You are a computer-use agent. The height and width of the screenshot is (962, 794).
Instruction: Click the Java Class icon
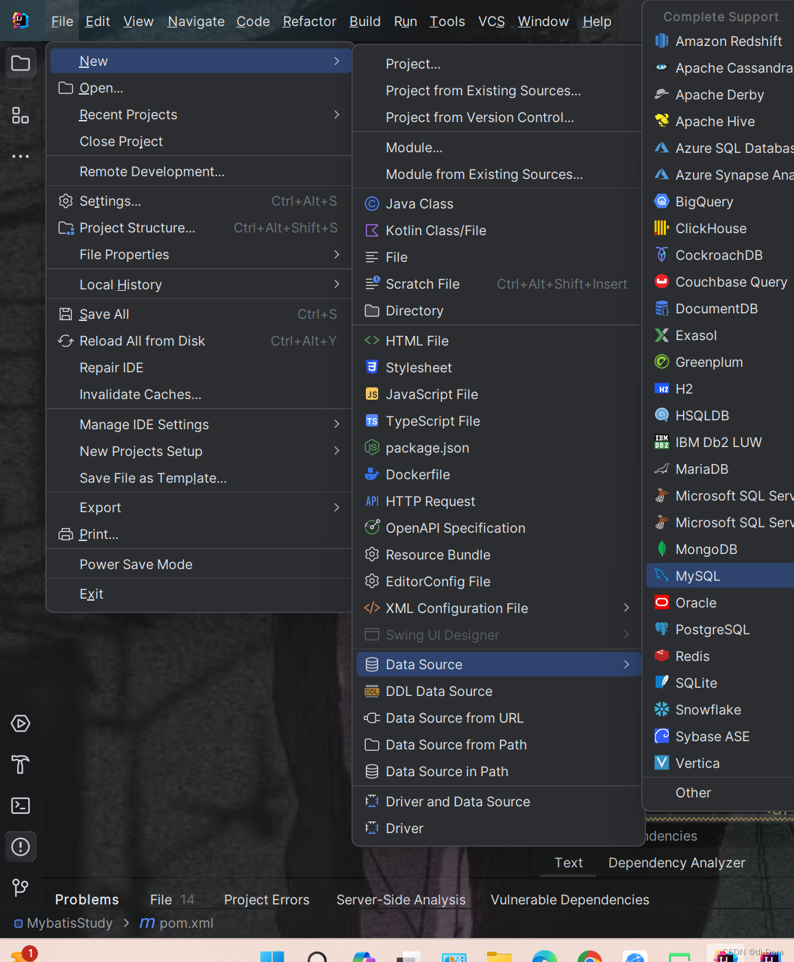pos(372,204)
